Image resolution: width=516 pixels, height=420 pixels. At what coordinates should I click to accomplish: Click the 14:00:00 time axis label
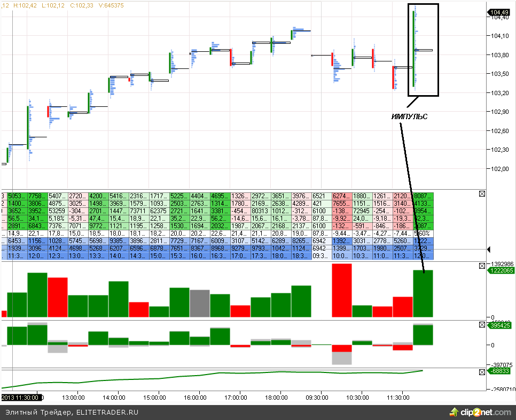tap(114, 398)
